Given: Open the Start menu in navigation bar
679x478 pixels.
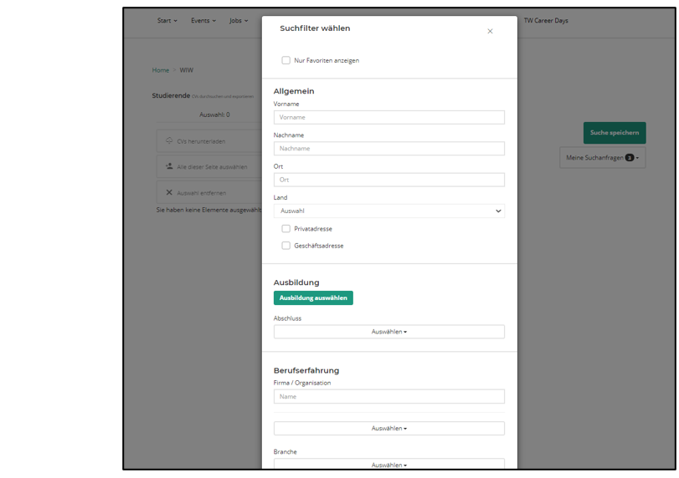Looking at the screenshot, I should point(167,20).
